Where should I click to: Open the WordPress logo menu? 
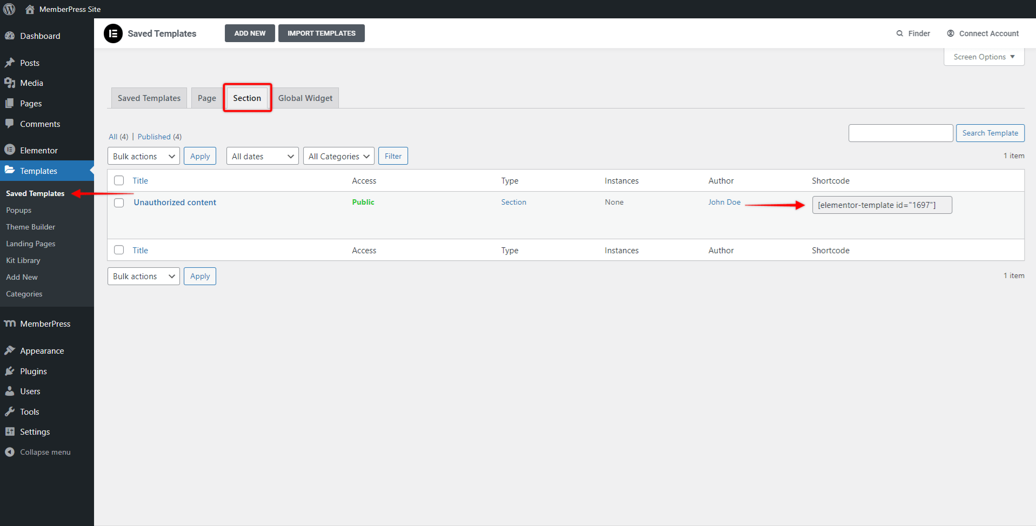[9, 9]
